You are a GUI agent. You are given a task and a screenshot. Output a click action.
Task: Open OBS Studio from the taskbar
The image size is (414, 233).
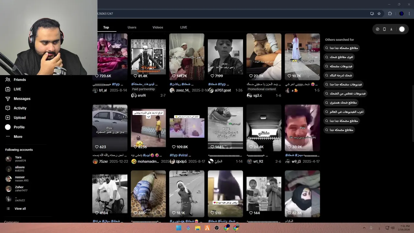(217, 228)
